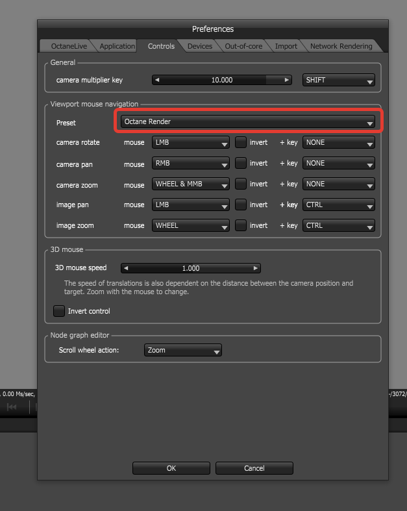Open the Application tab
This screenshot has height=511, width=407.
[x=117, y=46]
